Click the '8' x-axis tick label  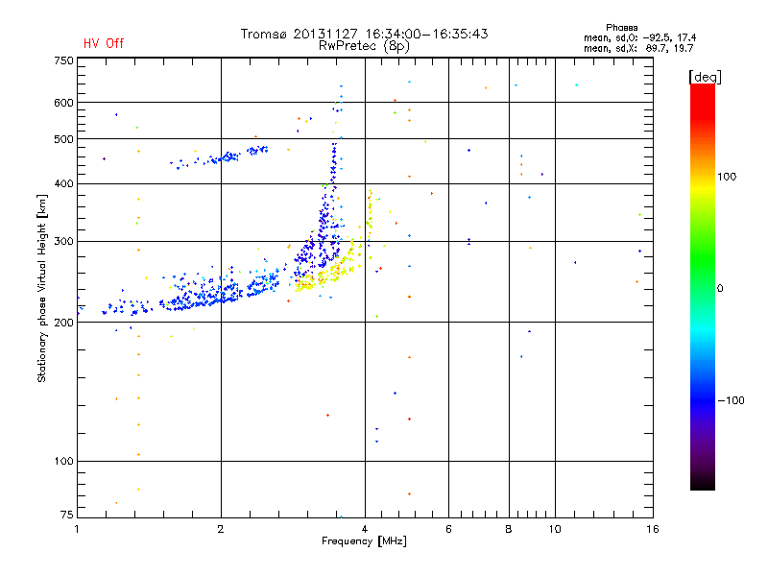tap(509, 529)
